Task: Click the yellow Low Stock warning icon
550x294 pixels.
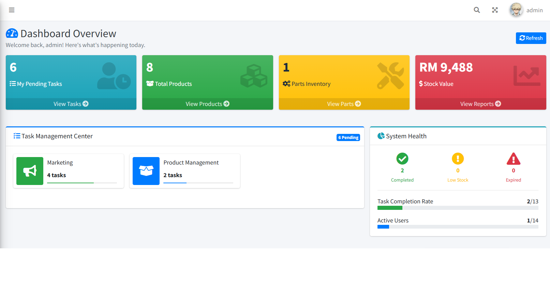Action: [458, 159]
